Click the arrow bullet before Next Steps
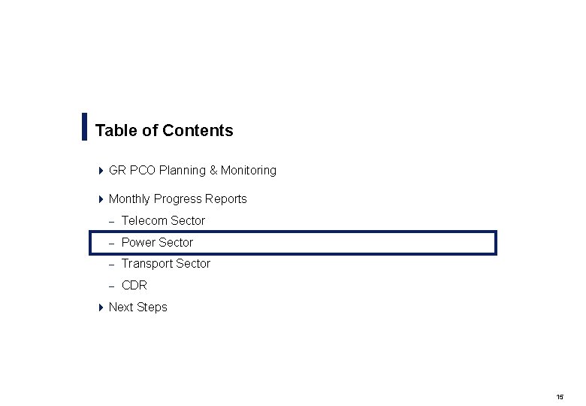 [x=101, y=308]
